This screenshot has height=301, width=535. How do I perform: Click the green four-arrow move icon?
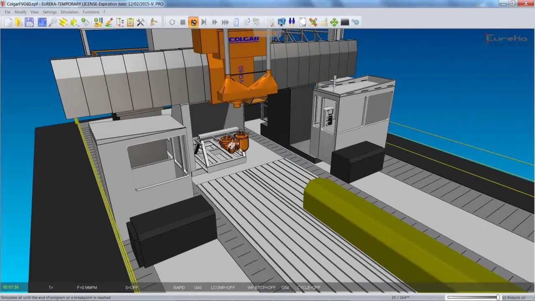(x=334, y=22)
